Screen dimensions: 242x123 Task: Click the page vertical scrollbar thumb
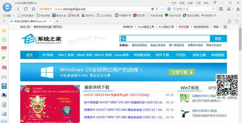coord(240,39)
